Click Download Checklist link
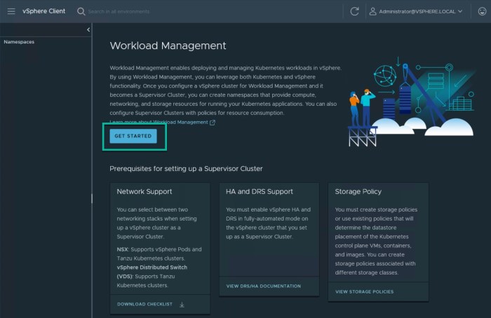Viewport: 491px width, 318px height. coord(146,305)
